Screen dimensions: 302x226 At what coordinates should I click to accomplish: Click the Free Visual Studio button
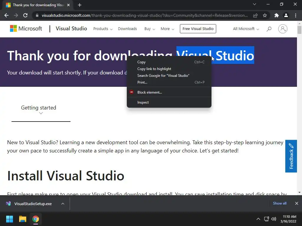(198, 29)
